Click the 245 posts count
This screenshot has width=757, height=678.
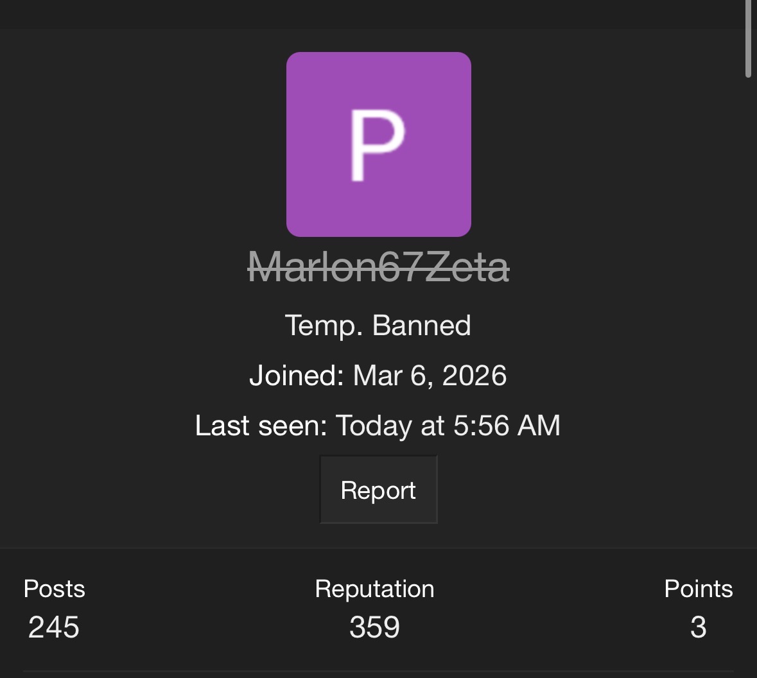tap(54, 627)
